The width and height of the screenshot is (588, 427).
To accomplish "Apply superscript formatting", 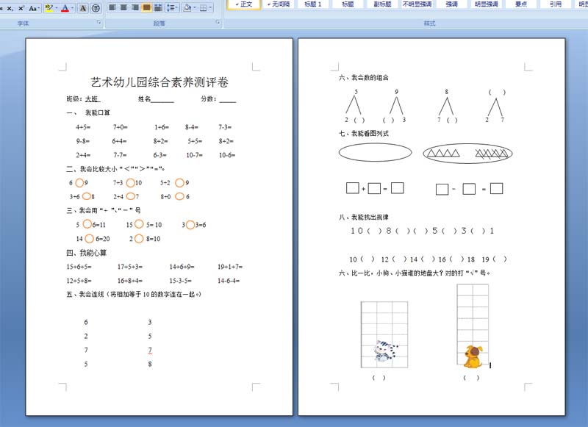I will [21, 8].
